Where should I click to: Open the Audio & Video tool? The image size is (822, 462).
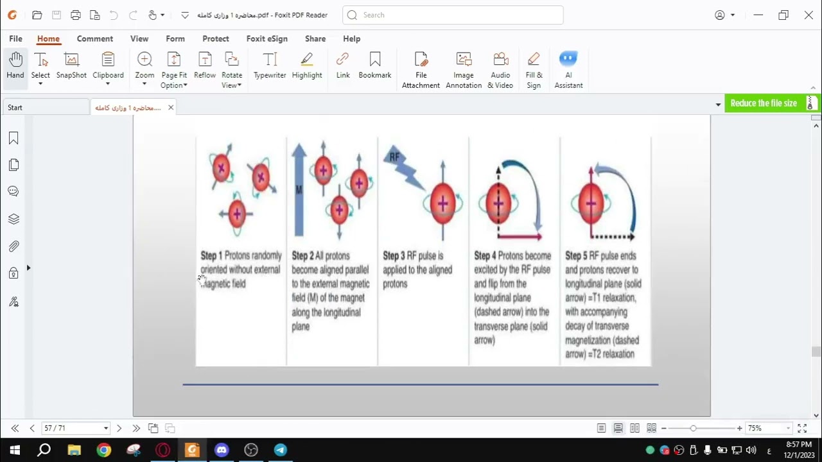tap(500, 71)
